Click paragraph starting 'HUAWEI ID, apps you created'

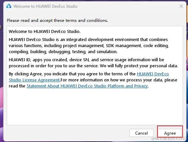93,63
